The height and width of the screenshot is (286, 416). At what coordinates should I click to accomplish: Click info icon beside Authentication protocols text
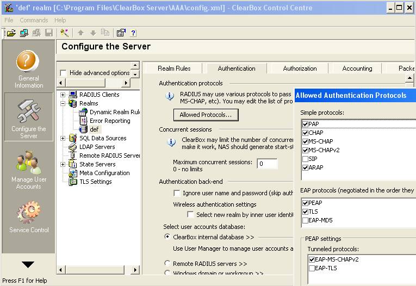pyautogui.click(x=170, y=96)
